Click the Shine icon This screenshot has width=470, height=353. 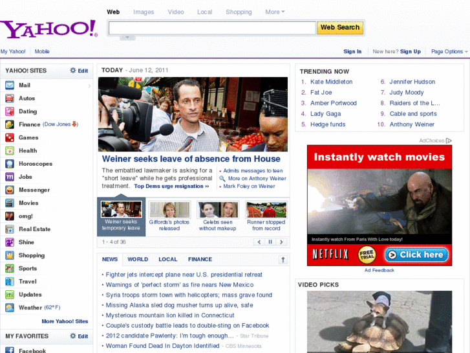10,242
